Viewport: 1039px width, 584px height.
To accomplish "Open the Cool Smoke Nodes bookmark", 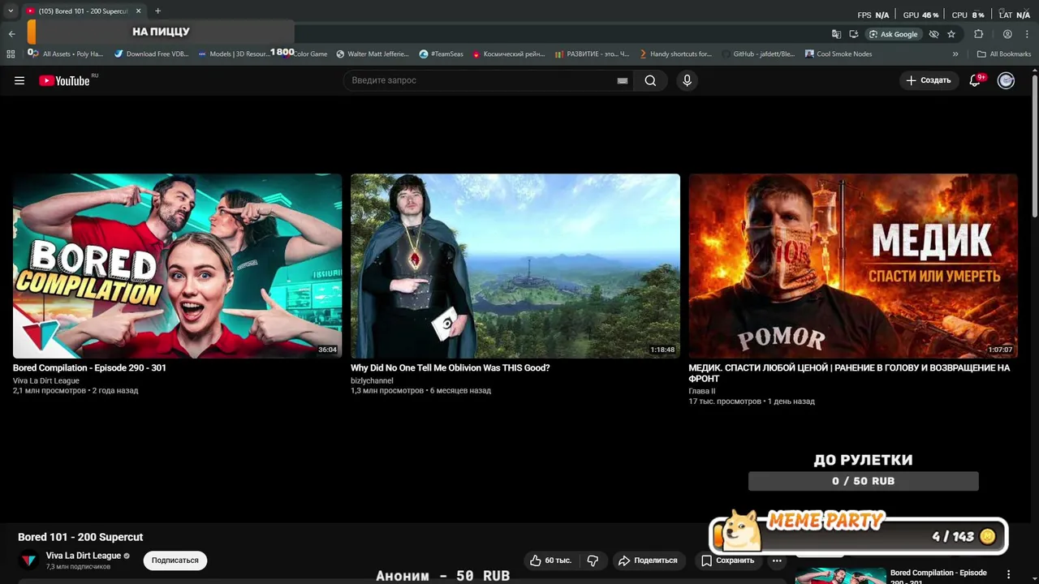I will 839,54.
